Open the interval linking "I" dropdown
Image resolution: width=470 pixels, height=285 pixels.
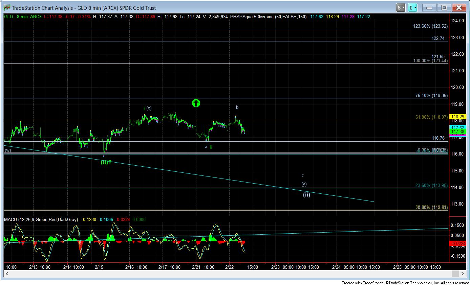pos(413,7)
